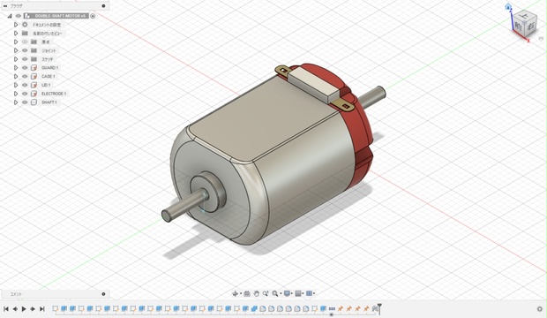Play the design timeline

[x=24, y=309]
